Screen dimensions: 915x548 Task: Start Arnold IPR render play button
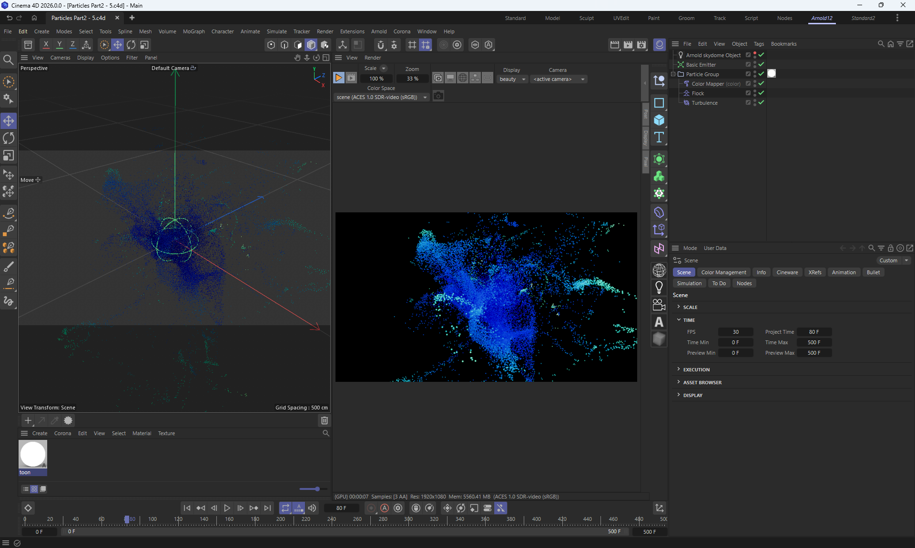(x=338, y=78)
